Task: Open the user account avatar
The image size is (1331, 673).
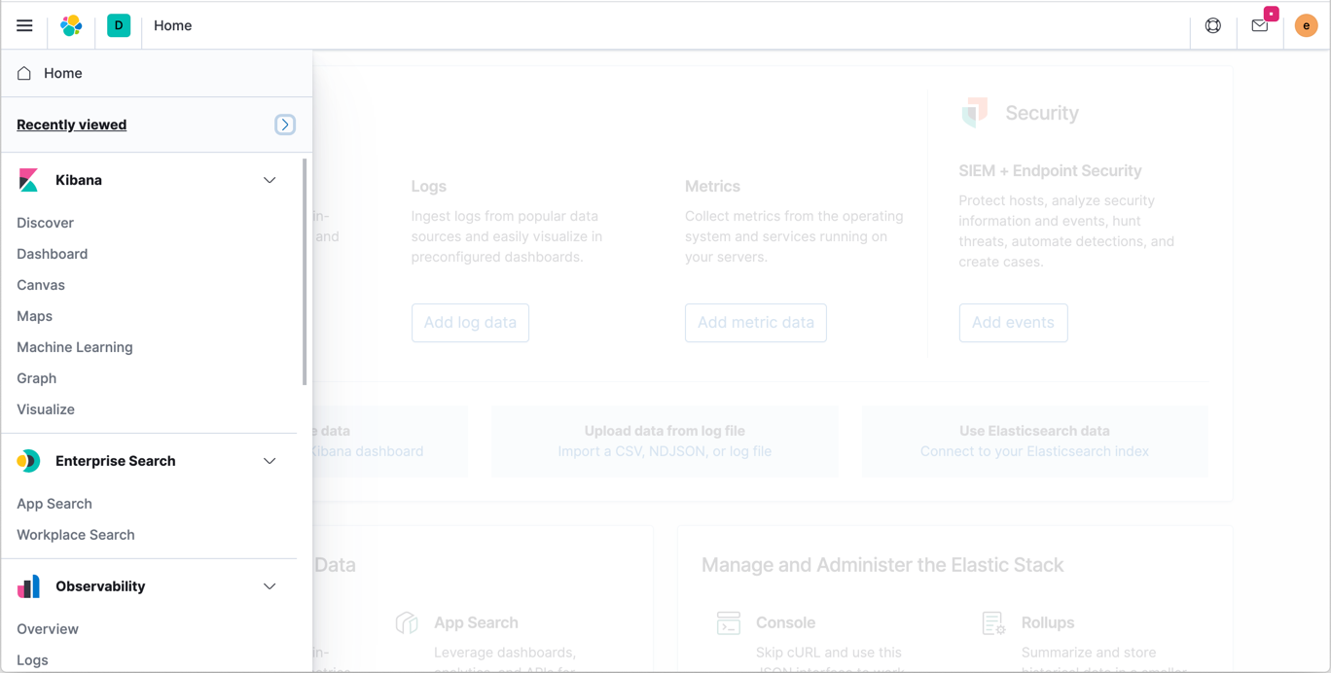Action: click(x=1306, y=25)
